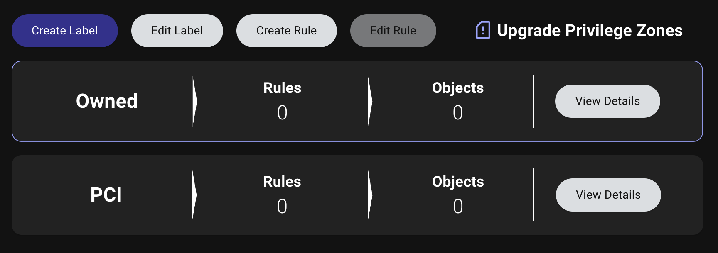
Task: Click the Rules header in PCI row
Action: (x=282, y=181)
